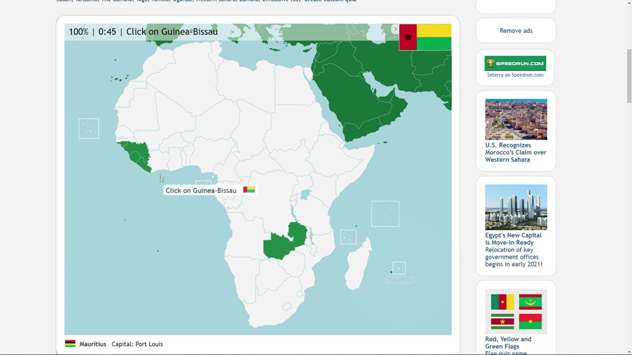Open Seterra on Speedrun.com link
632x355 pixels.
515,75
